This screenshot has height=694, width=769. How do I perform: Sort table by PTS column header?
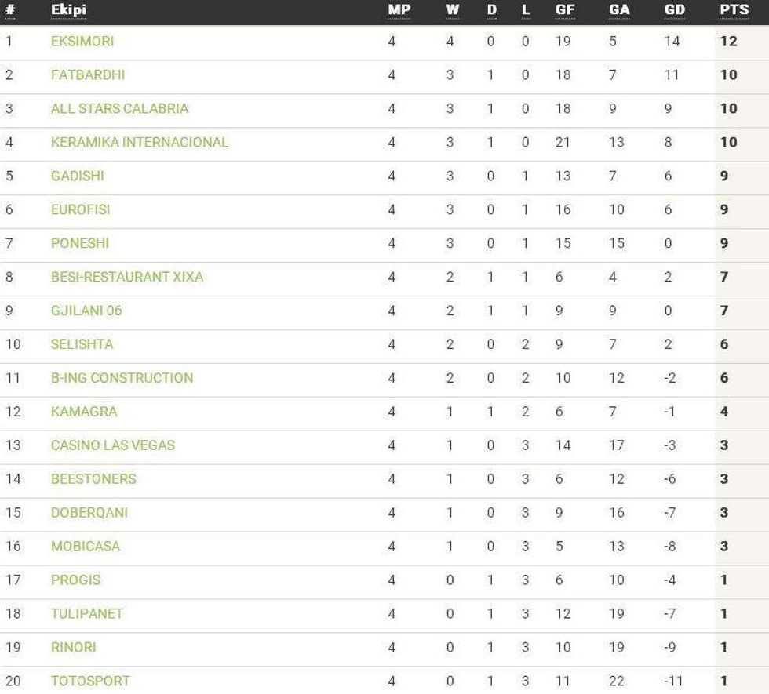(x=734, y=10)
